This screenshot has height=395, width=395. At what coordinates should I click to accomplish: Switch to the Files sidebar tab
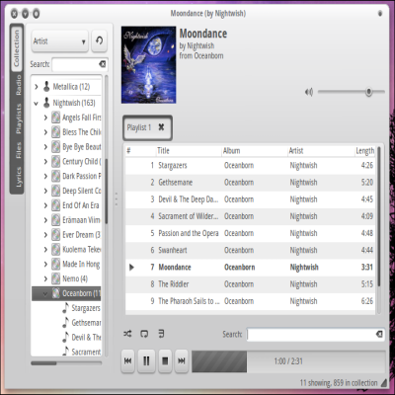(18, 150)
